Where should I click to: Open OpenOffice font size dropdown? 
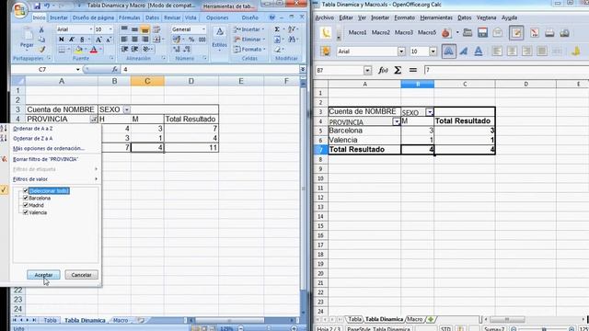pos(433,51)
